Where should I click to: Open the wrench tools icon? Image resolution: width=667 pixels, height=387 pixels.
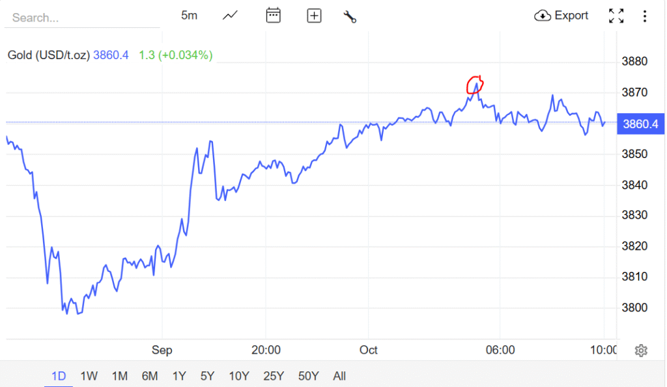click(350, 16)
